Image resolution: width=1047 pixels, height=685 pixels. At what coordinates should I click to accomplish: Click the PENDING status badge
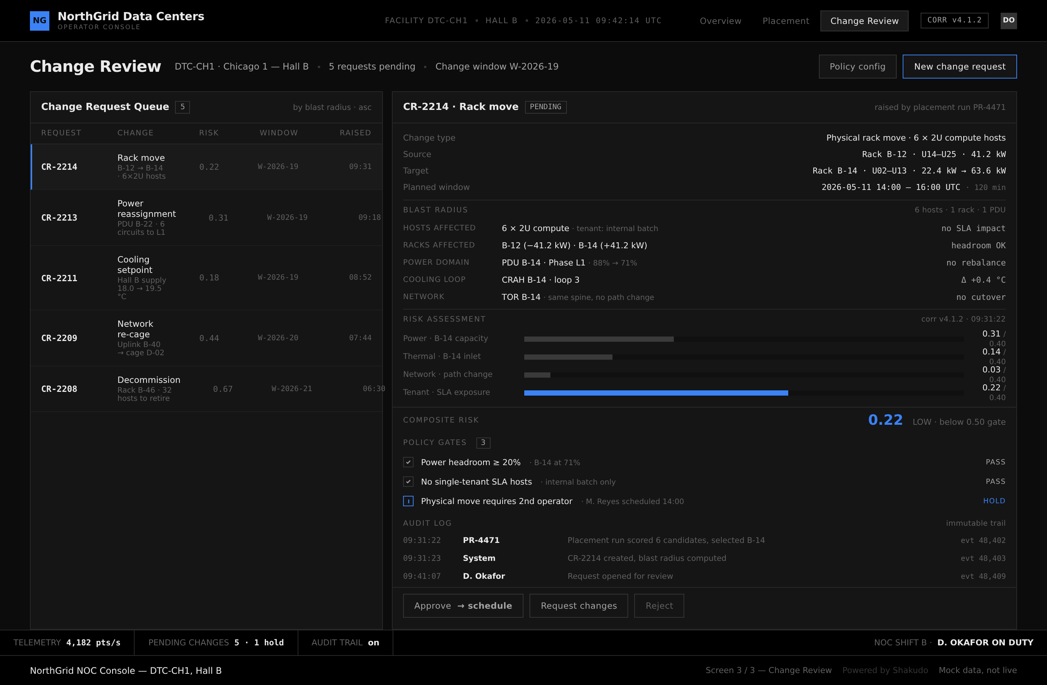point(546,107)
